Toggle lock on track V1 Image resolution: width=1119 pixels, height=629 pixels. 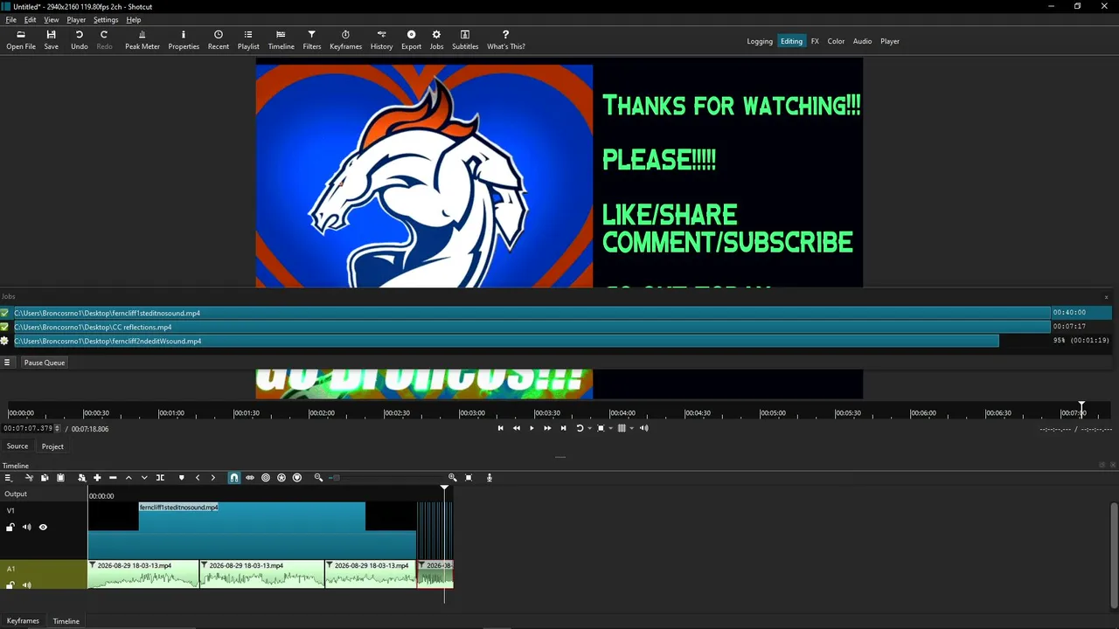coord(10,528)
